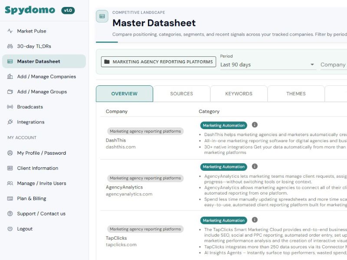Click the Plan & Billing card icon
This screenshot has width=347, height=260.
pos(10,198)
